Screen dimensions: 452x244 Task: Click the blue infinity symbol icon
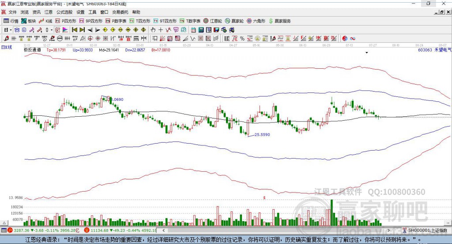353,38
